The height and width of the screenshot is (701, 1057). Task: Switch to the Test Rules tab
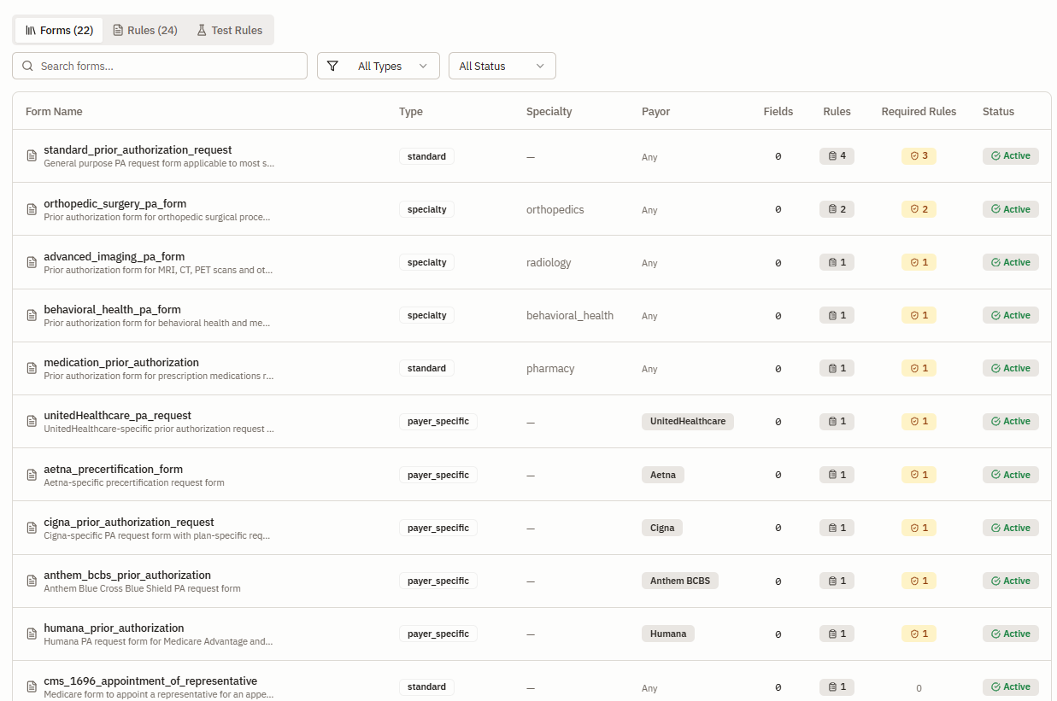229,30
